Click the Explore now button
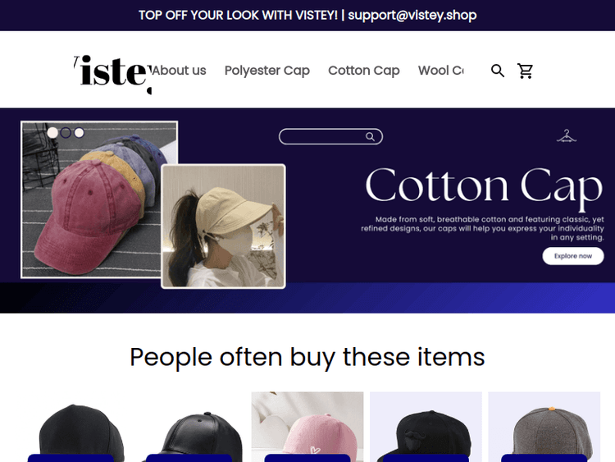Viewport: 615px width, 462px height. (x=573, y=256)
